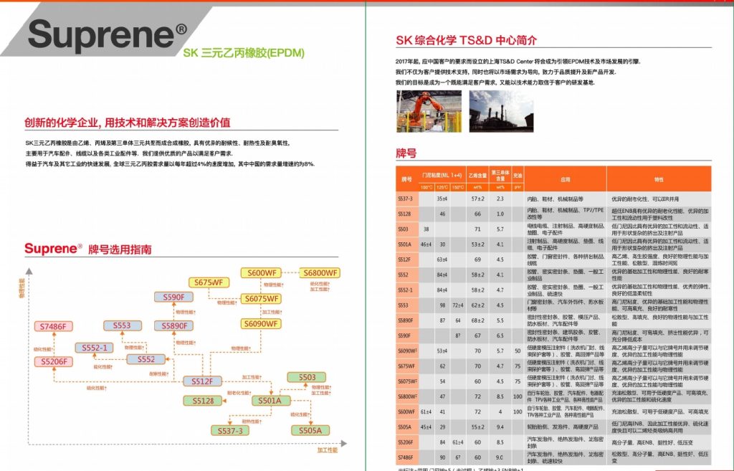
Task: Click the '牌号' table column header
Action: point(407,179)
